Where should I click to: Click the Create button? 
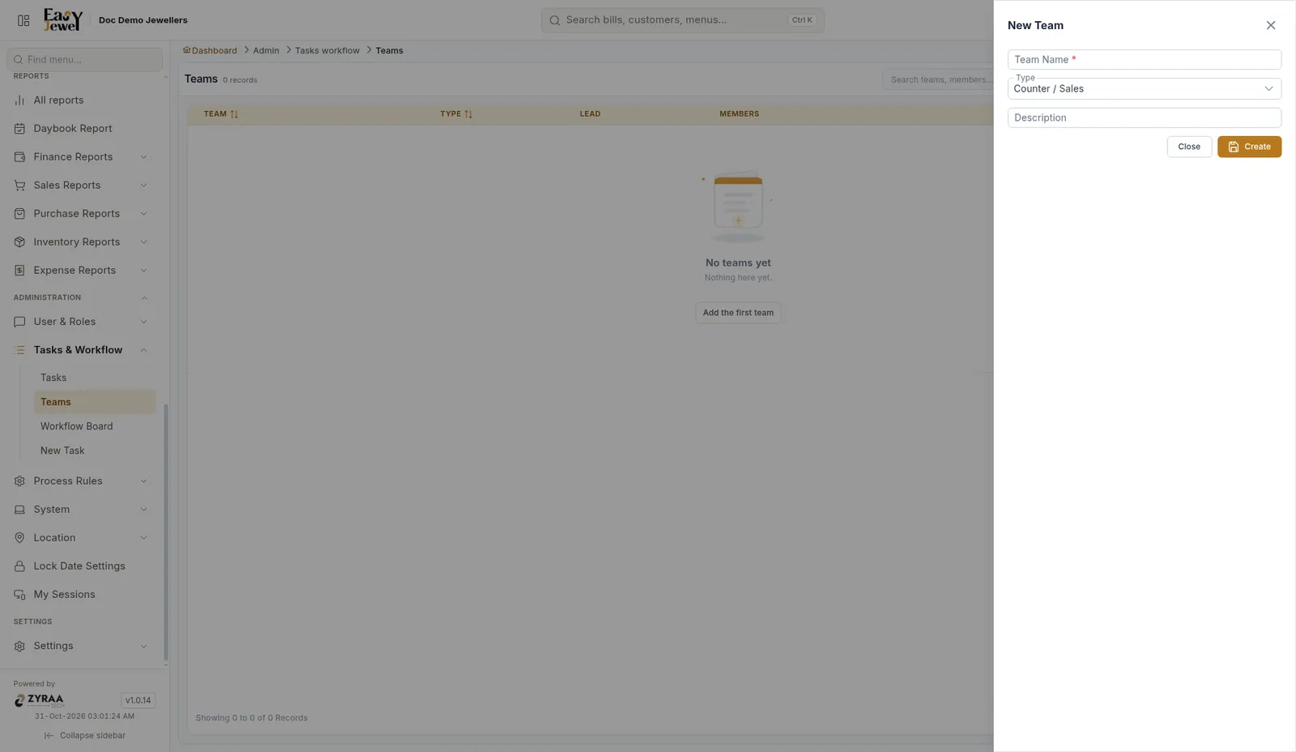(x=1249, y=147)
